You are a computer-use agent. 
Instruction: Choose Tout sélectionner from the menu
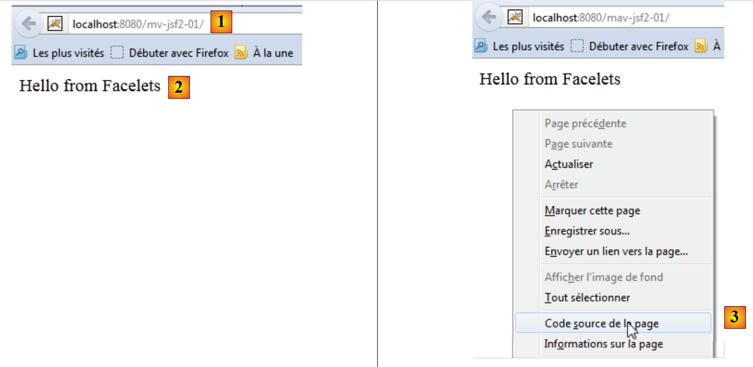pyautogui.click(x=587, y=298)
